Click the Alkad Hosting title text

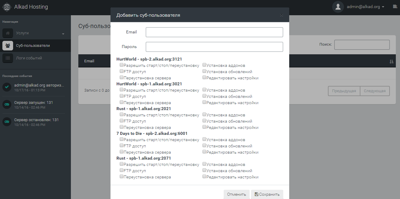(x=31, y=7)
